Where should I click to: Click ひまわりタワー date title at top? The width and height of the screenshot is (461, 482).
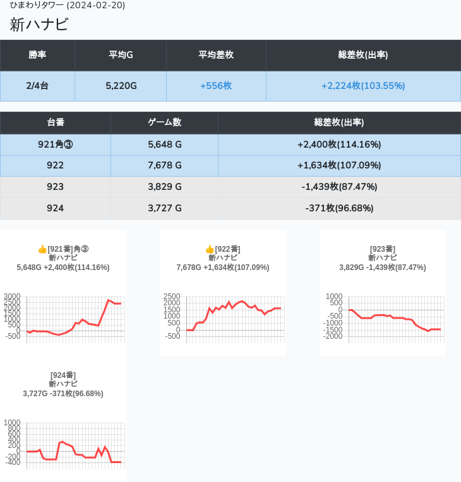click(x=68, y=5)
